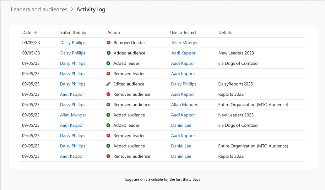Open Daisy Phillips from the first row
Image resolution: width=325 pixels, height=190 pixels.
coord(73,43)
